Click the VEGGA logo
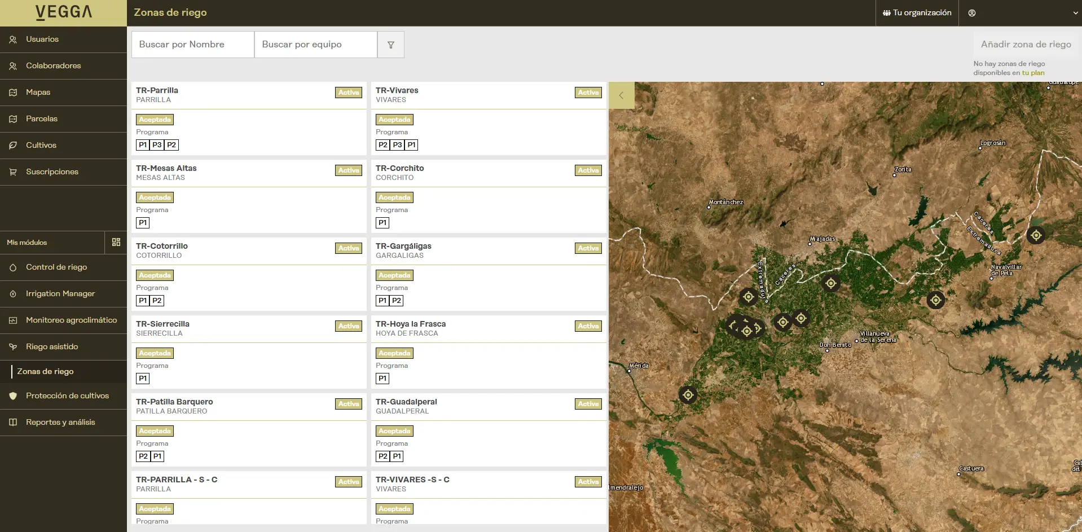Screen dimensions: 1082x532 click(63, 12)
